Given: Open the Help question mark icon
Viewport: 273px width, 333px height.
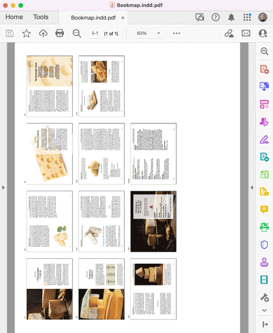Looking at the screenshot, I should click(x=216, y=17).
